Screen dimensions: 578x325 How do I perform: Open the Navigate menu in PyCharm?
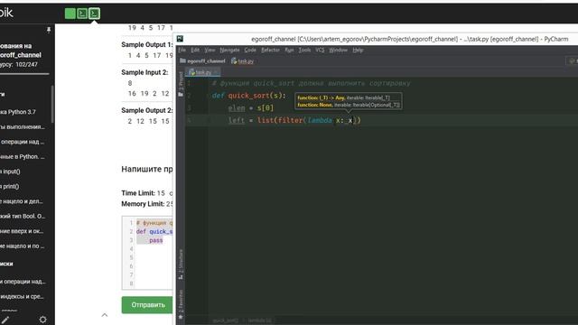pyautogui.click(x=229, y=50)
